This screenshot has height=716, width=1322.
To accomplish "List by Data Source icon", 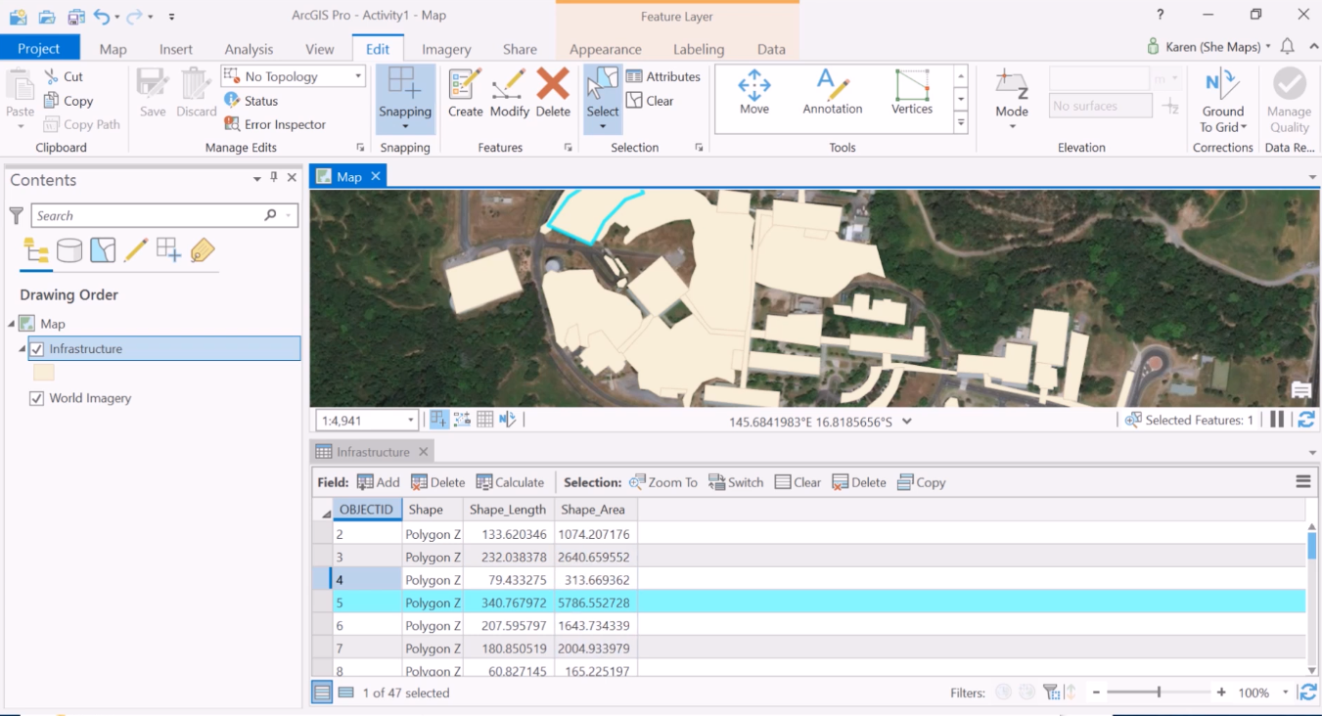I will coord(69,250).
